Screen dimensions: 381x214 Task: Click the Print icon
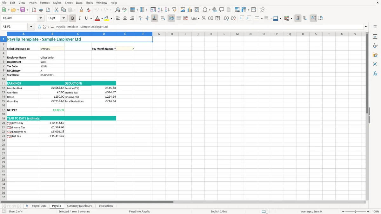(41, 10)
